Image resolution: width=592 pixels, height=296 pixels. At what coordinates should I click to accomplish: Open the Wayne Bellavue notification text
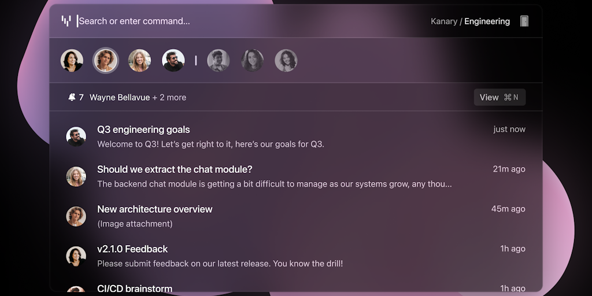[119, 97]
